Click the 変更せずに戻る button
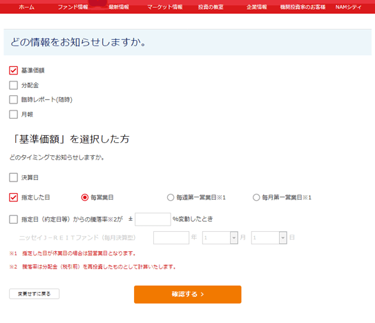The height and width of the screenshot is (323, 375). pos(35,294)
